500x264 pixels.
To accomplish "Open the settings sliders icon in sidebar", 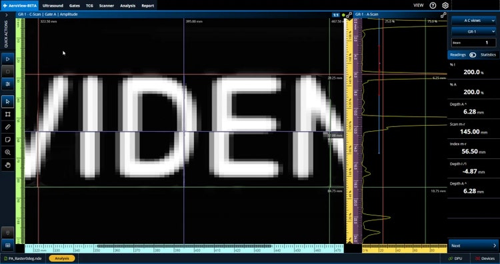I will pos(7,84).
